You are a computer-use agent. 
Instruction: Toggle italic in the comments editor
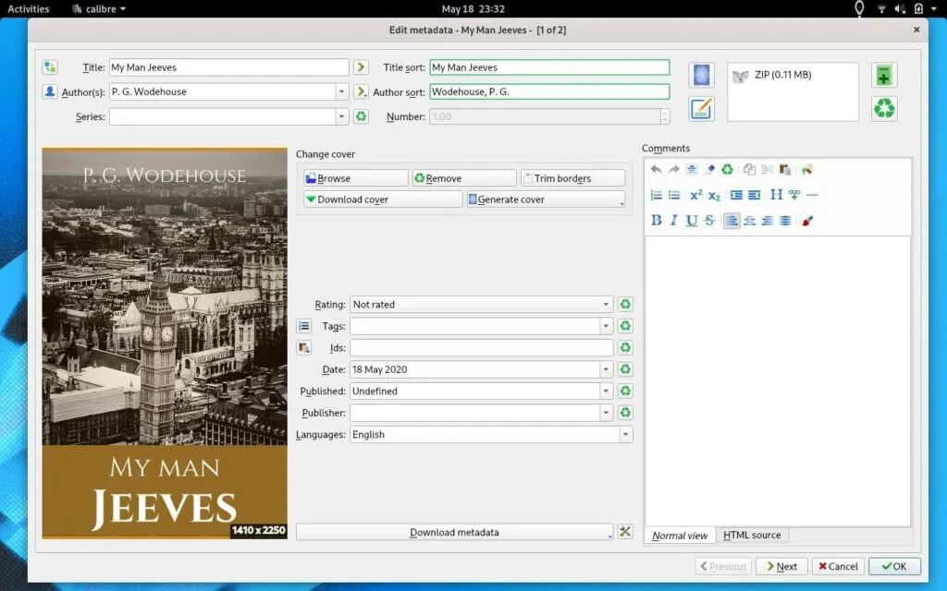click(x=674, y=220)
